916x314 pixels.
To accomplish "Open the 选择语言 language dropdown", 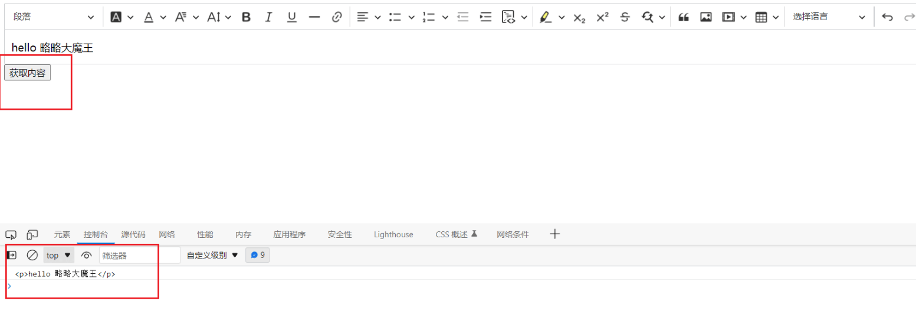I will [x=829, y=17].
